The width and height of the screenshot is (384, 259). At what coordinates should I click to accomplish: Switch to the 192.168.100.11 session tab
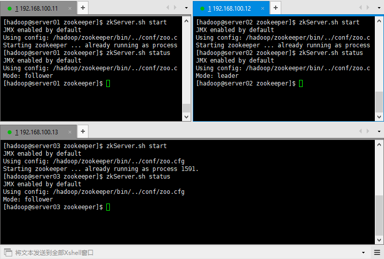(x=39, y=8)
